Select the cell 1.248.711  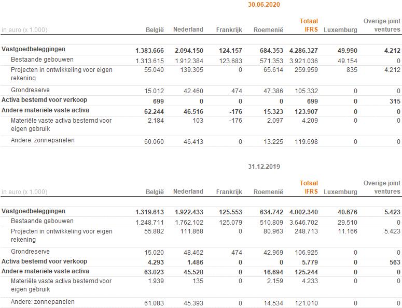coord(150,223)
